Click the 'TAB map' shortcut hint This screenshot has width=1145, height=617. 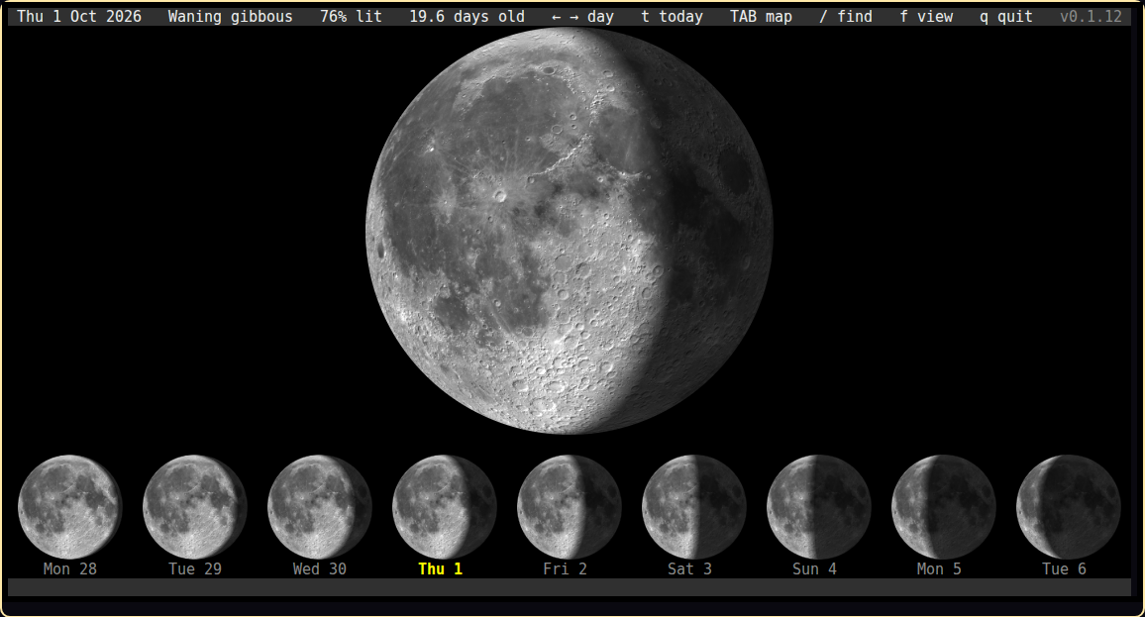coord(761,16)
